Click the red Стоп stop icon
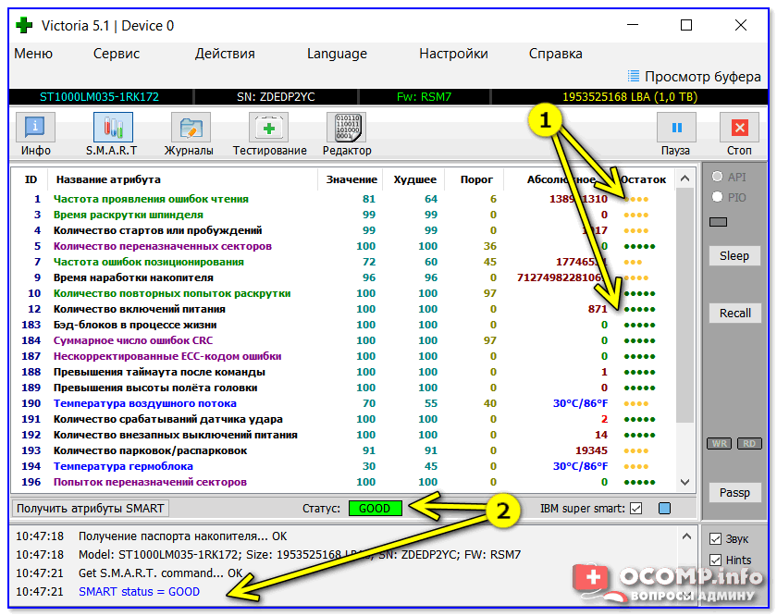Viewport: 777px width, 616px height. tap(739, 128)
